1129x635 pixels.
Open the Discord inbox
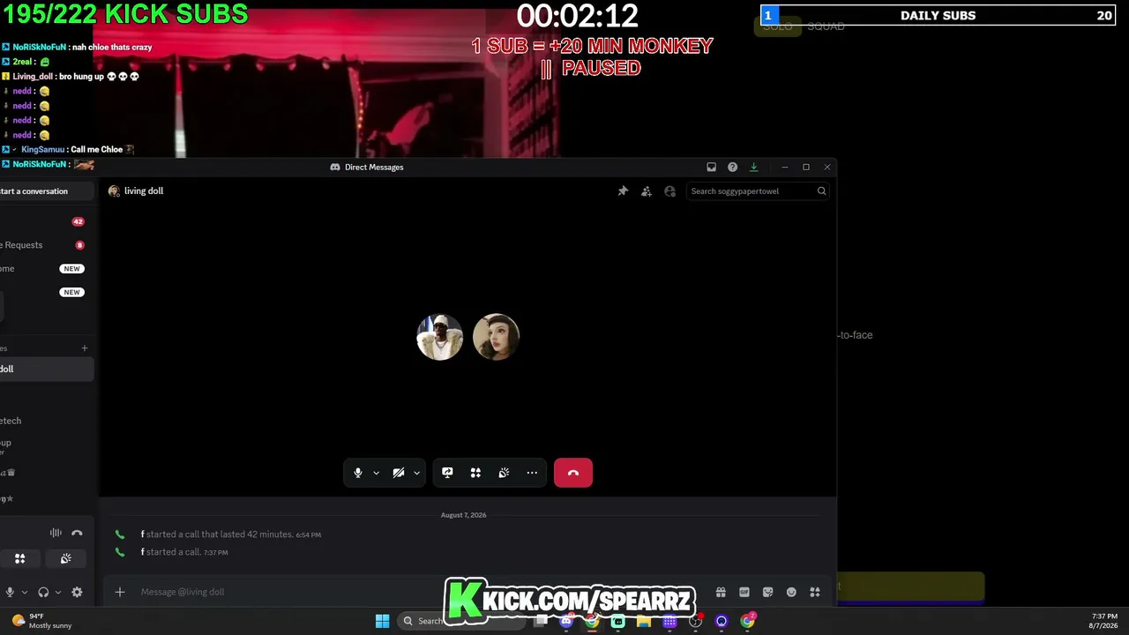[x=712, y=167]
